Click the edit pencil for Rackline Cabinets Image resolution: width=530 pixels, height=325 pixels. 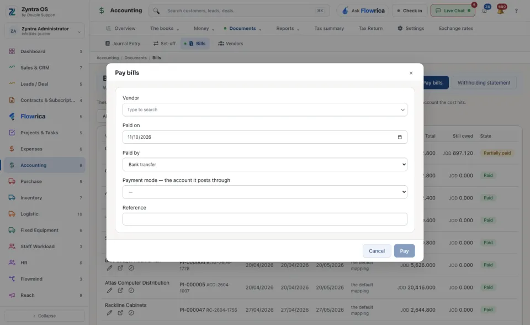[x=109, y=313]
